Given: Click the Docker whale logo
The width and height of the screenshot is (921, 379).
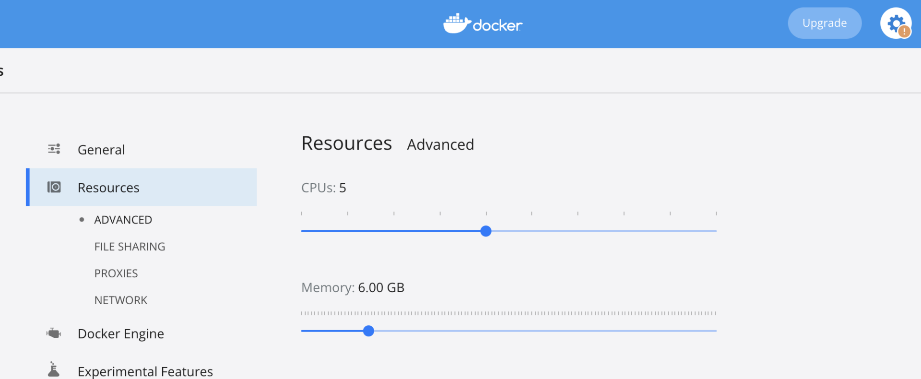Looking at the screenshot, I should tap(457, 24).
